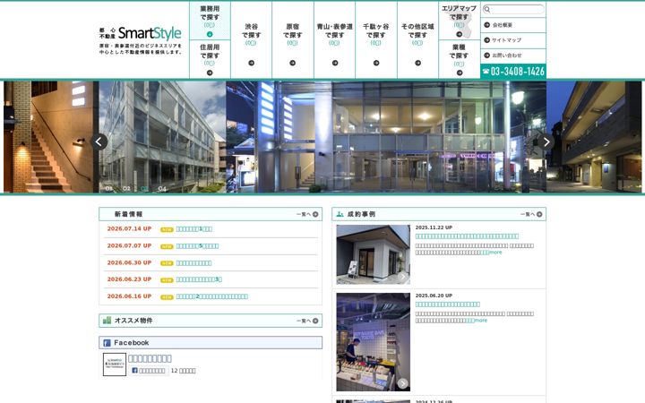Click arrow icon under エリアマップで探す

[460, 34]
